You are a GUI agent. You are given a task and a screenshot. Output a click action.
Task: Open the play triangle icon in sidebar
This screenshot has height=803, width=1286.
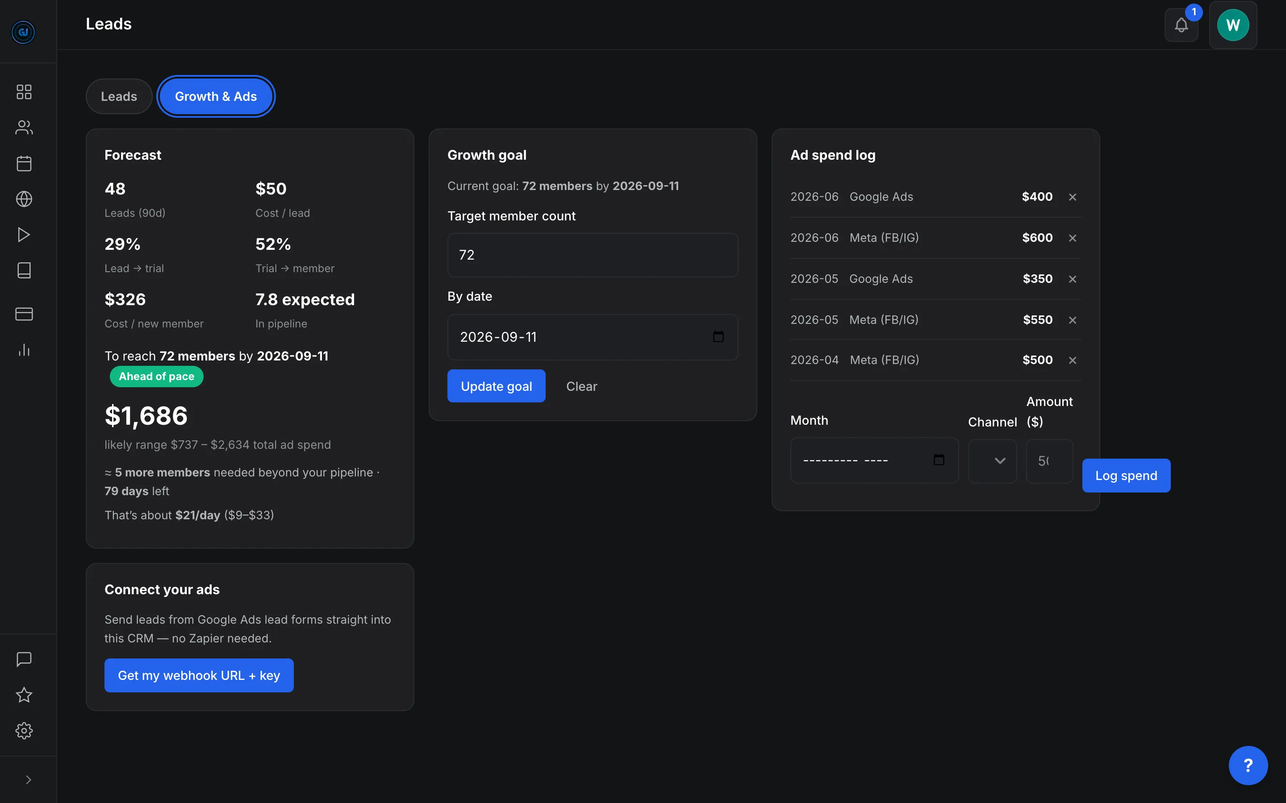24,234
